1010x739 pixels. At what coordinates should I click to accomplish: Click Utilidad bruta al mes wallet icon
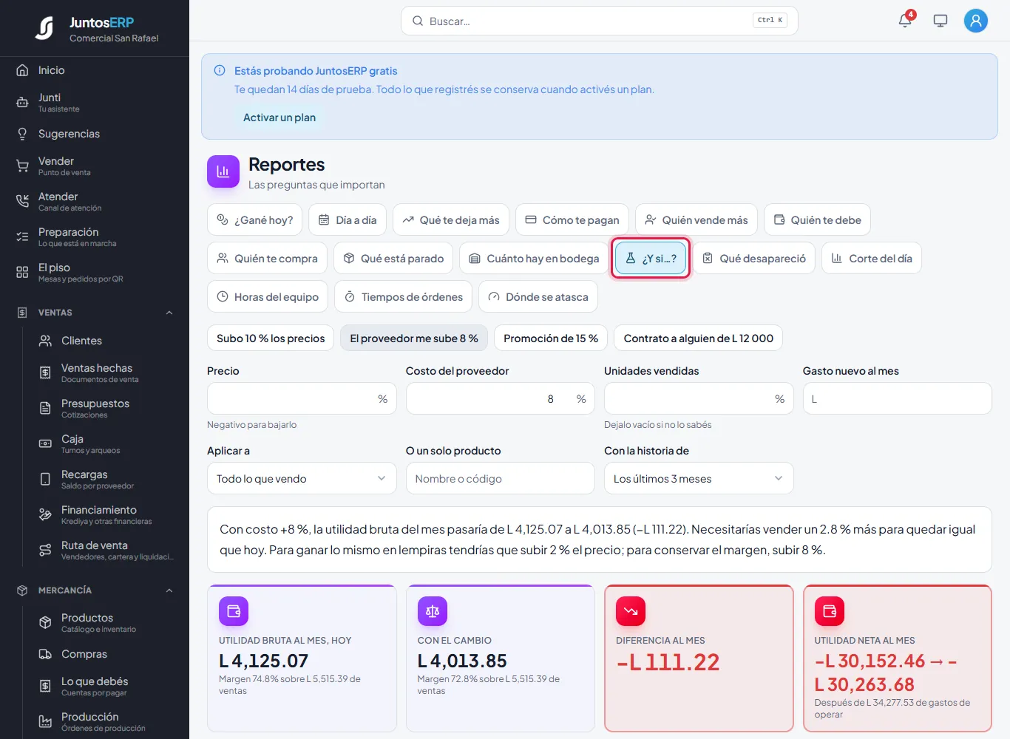(234, 611)
